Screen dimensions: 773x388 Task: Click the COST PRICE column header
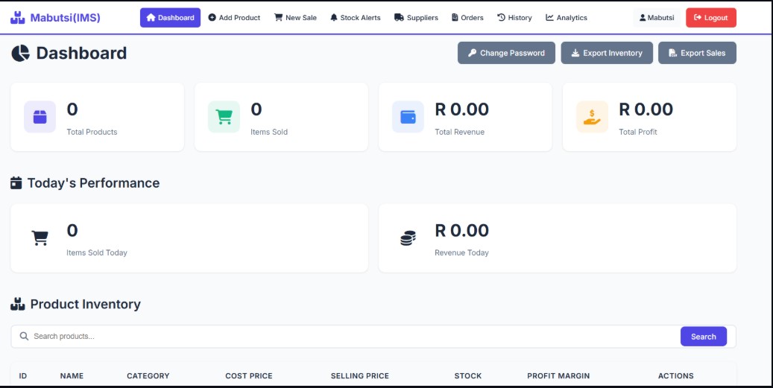[x=249, y=375]
